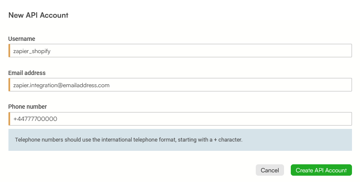
Task: Focus the Email address input field
Action: point(180,85)
